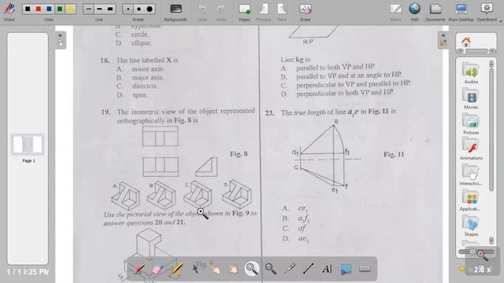Choose the red pen color

click(39, 9)
